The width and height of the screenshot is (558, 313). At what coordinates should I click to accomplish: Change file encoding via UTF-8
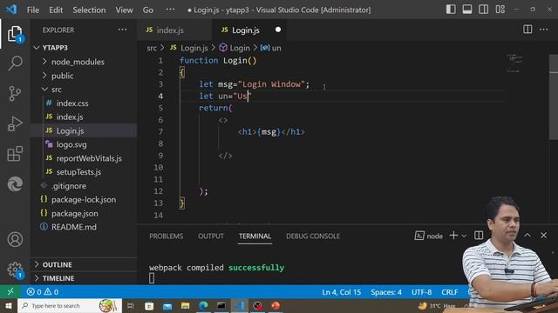422,292
